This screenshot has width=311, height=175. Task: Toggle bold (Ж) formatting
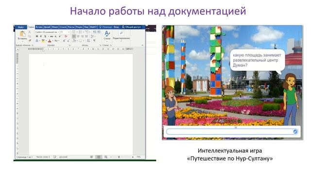(x=37, y=36)
